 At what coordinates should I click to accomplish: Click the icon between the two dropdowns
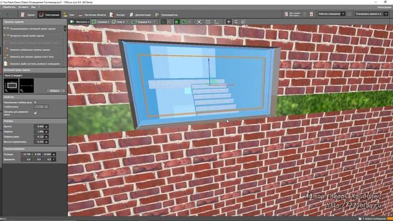click(x=349, y=14)
